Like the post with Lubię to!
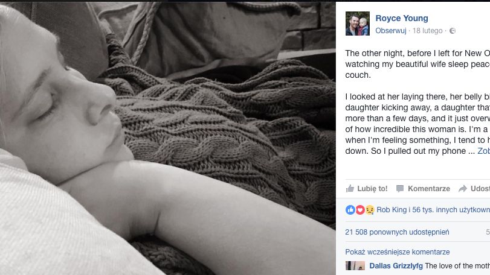Image resolution: width=490 pixels, height=275 pixels. coord(367,189)
